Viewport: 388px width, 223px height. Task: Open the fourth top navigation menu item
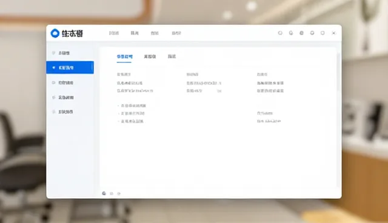pos(176,33)
